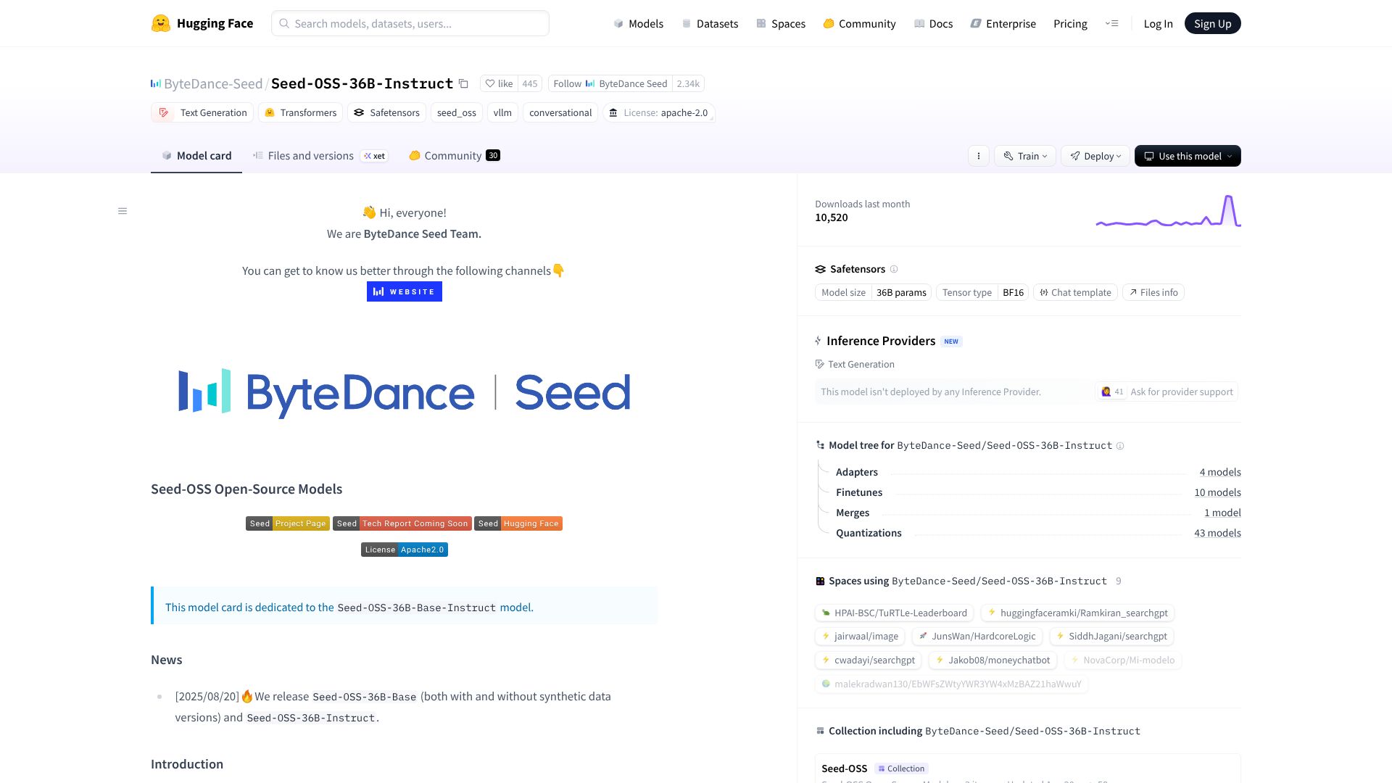Switch to Files and versions tab
Viewport: 1392px width, 783px height.
point(310,156)
